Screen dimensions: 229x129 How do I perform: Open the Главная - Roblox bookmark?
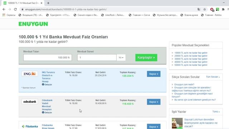[211, 15]
